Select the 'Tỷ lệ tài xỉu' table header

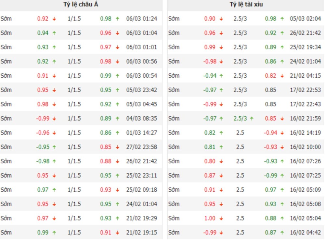pos(246,5)
